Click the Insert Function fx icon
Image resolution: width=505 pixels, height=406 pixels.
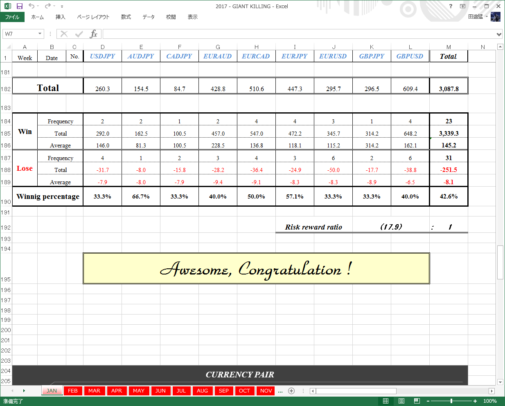[x=94, y=34]
